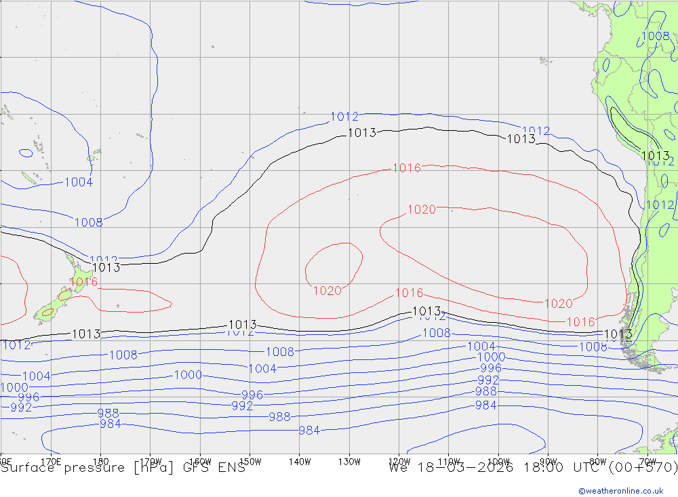
Task: Click the 1020 label under the small closed contour
Action: tap(327, 291)
